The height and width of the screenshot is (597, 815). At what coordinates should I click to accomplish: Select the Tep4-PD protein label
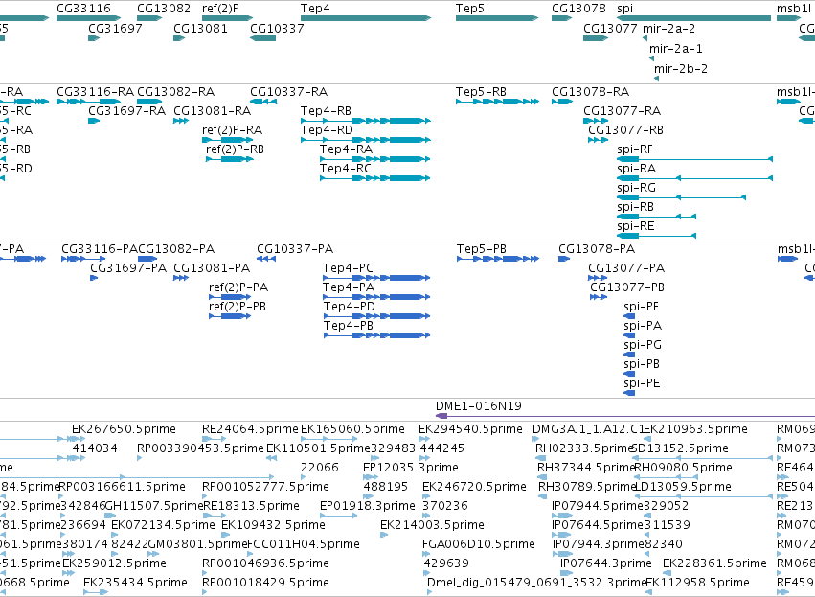tap(349, 307)
